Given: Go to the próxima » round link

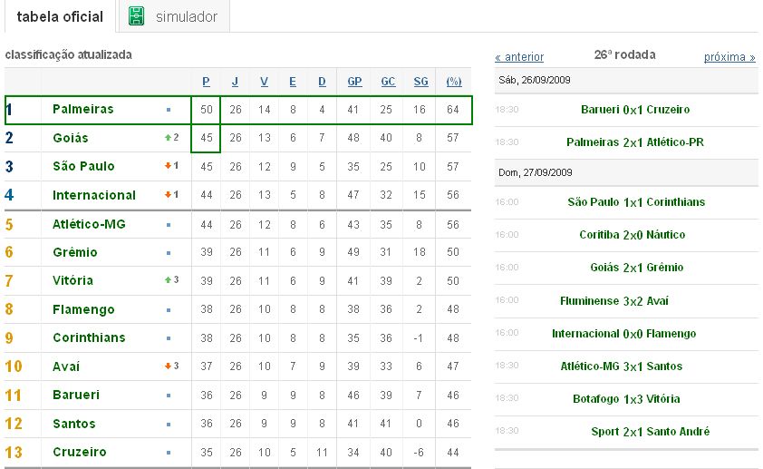Looking at the screenshot, I should [729, 57].
